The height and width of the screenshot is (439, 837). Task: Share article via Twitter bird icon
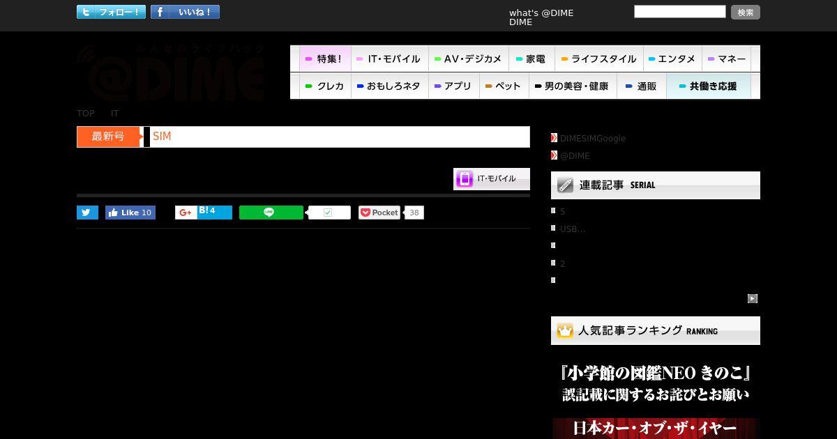click(x=87, y=213)
